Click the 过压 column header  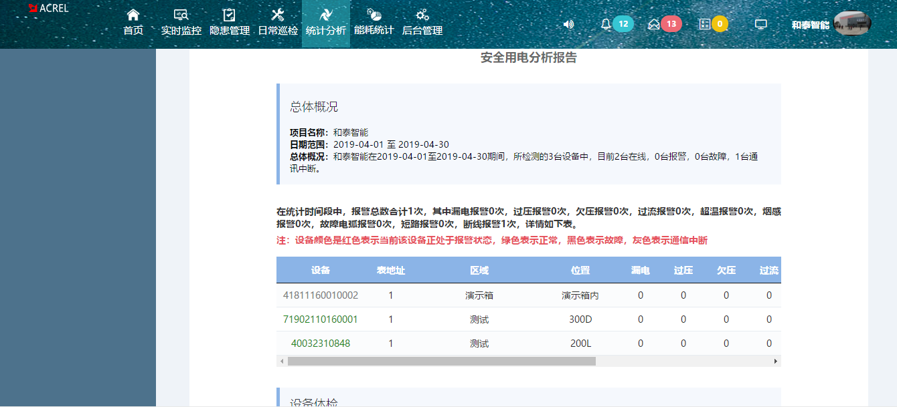point(683,271)
